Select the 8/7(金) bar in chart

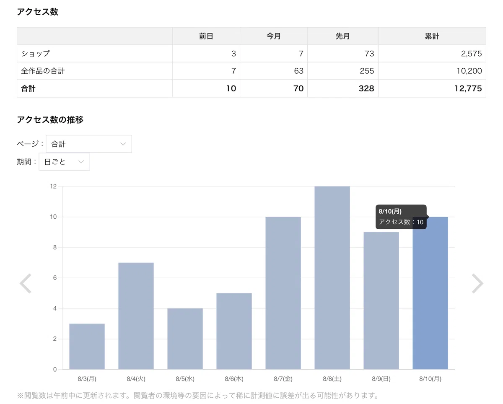click(283, 293)
